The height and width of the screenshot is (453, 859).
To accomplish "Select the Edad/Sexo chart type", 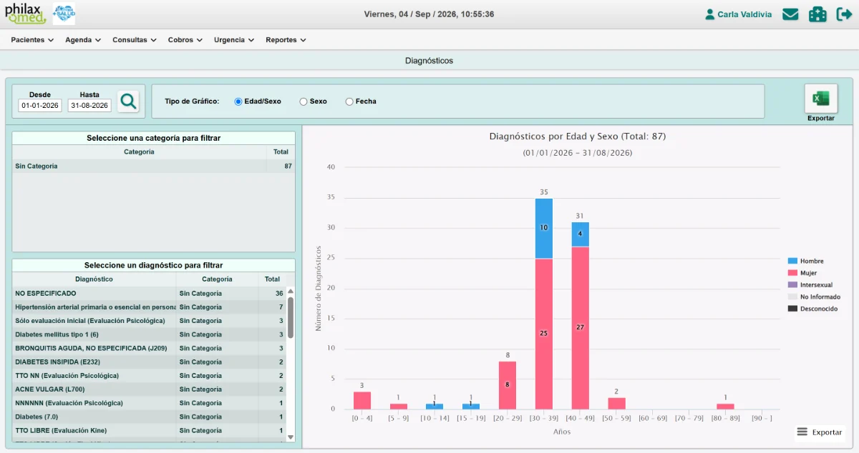I will click(x=238, y=101).
